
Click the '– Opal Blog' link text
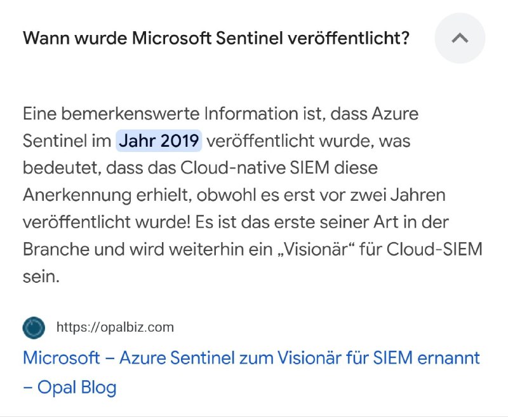click(70, 387)
